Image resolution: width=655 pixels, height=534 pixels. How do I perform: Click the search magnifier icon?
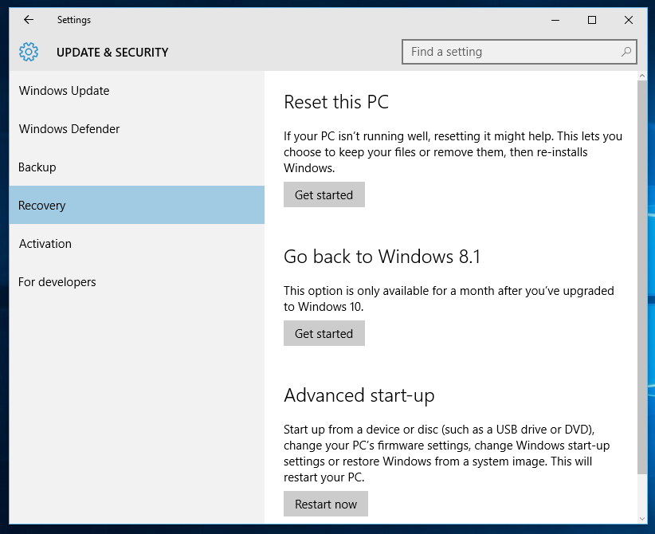coord(626,52)
